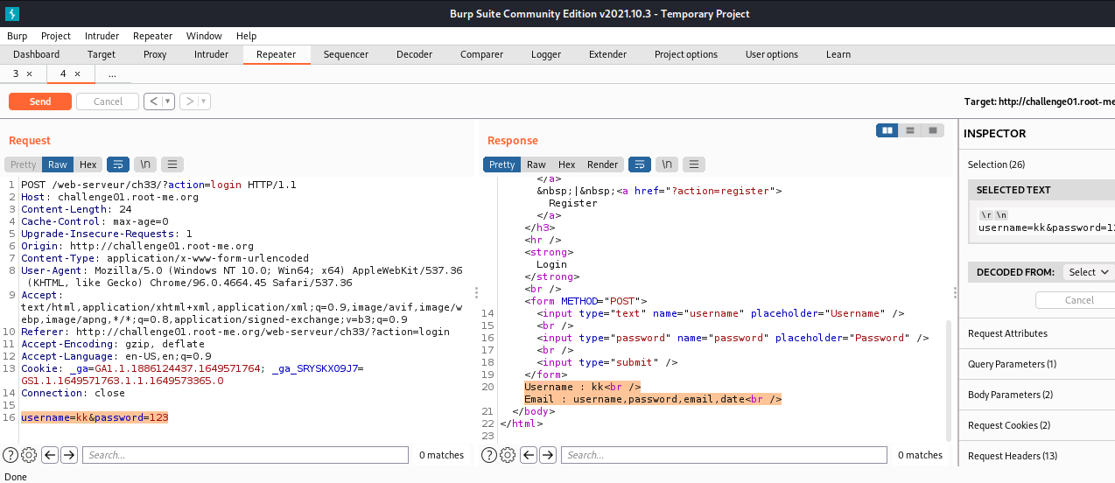This screenshot has width=1115, height=483.
Task: Toggle non-printable \n characters in Request panel
Action: tap(145, 164)
